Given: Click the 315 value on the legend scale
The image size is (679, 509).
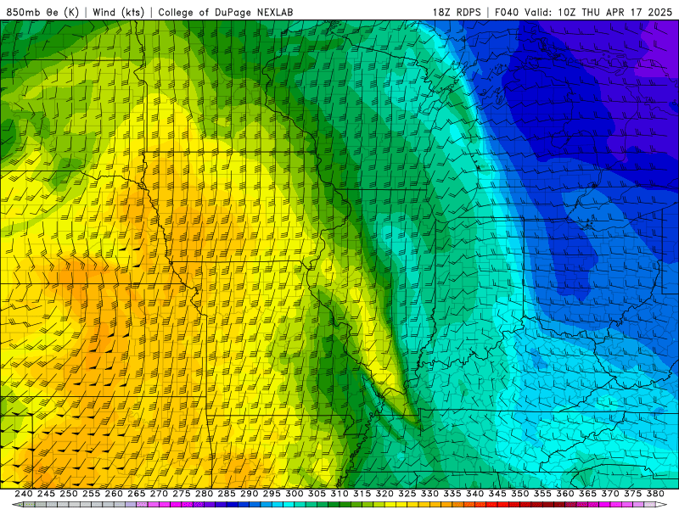Looking at the screenshot, I should [362, 494].
